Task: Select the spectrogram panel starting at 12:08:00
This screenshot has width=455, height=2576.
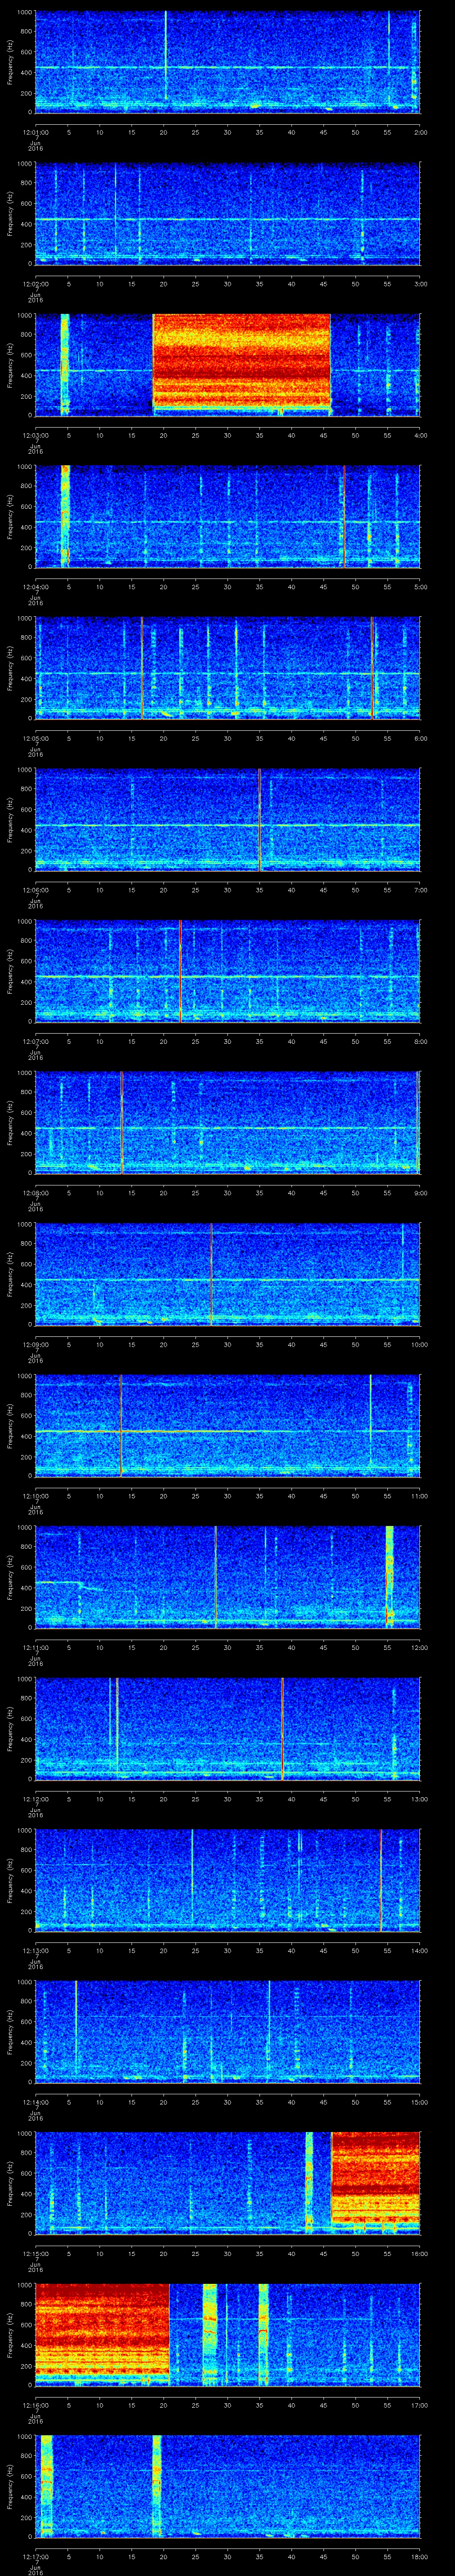Action: click(x=228, y=1123)
